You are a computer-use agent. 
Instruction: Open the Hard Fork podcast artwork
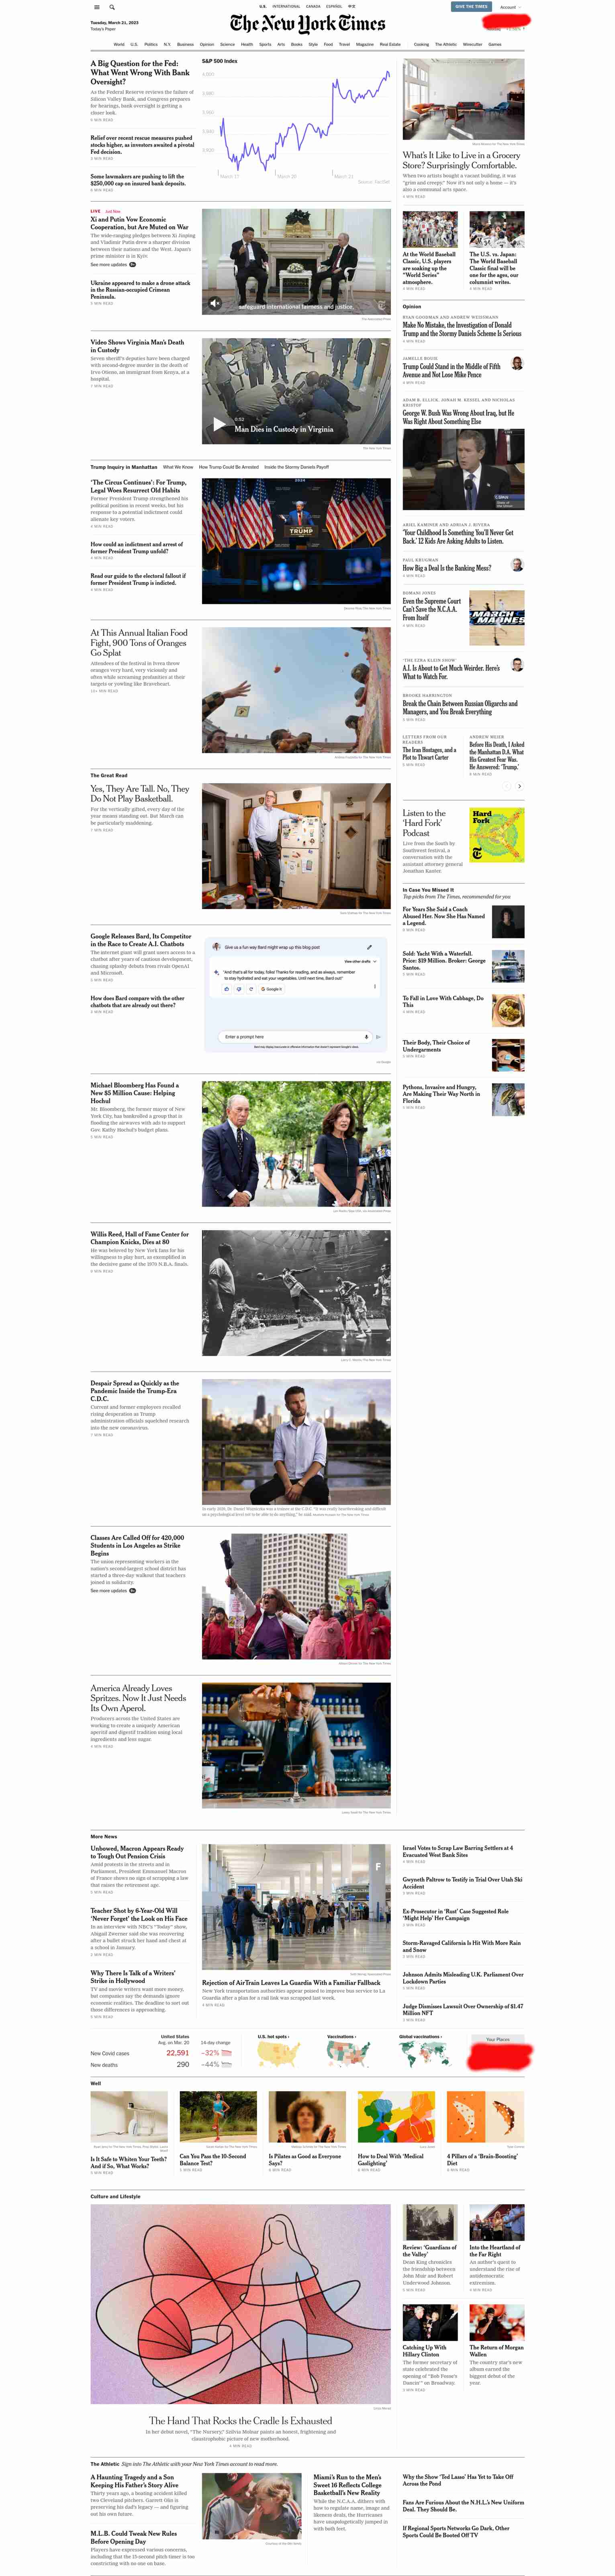coord(497,835)
